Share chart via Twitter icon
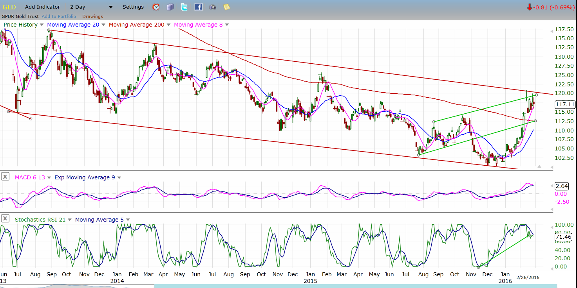This screenshot has width=577, height=288. (184, 7)
